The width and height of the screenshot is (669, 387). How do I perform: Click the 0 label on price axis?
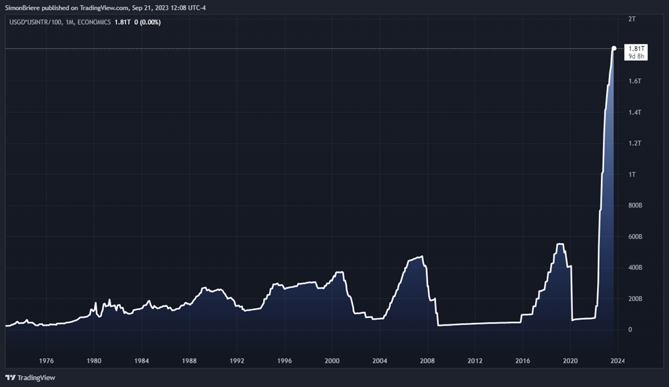click(630, 330)
